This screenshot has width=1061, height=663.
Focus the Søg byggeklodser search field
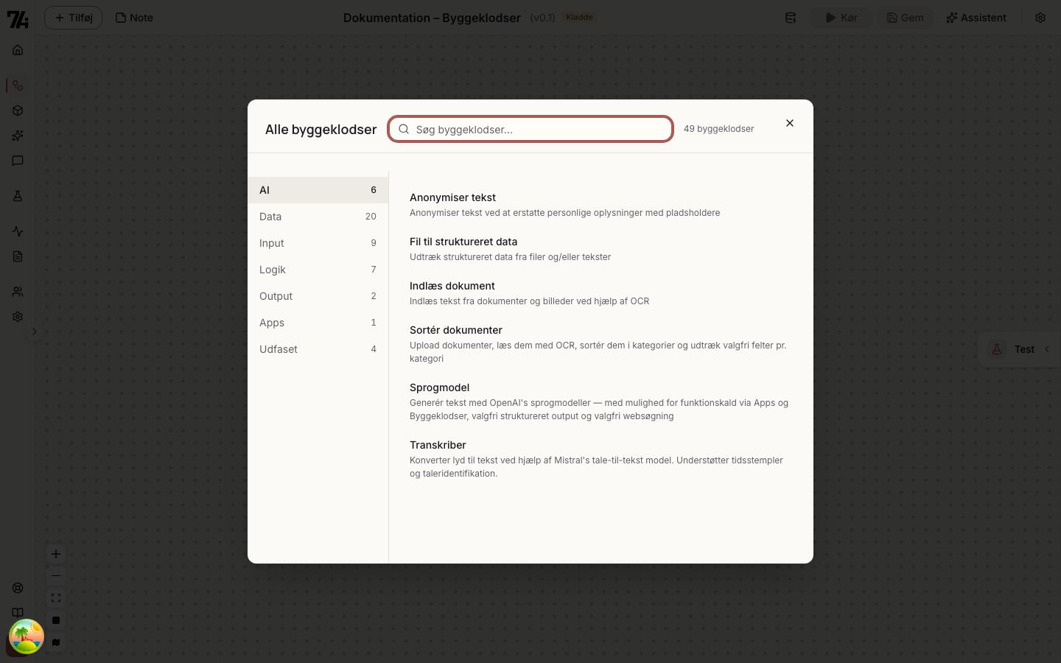(530, 129)
